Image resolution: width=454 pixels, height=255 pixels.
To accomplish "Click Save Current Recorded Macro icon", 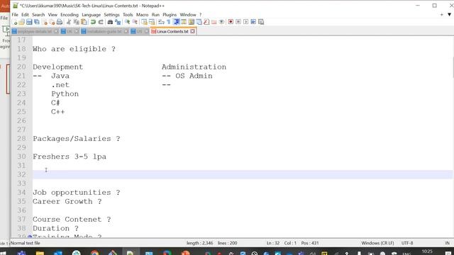I will coord(261,22).
